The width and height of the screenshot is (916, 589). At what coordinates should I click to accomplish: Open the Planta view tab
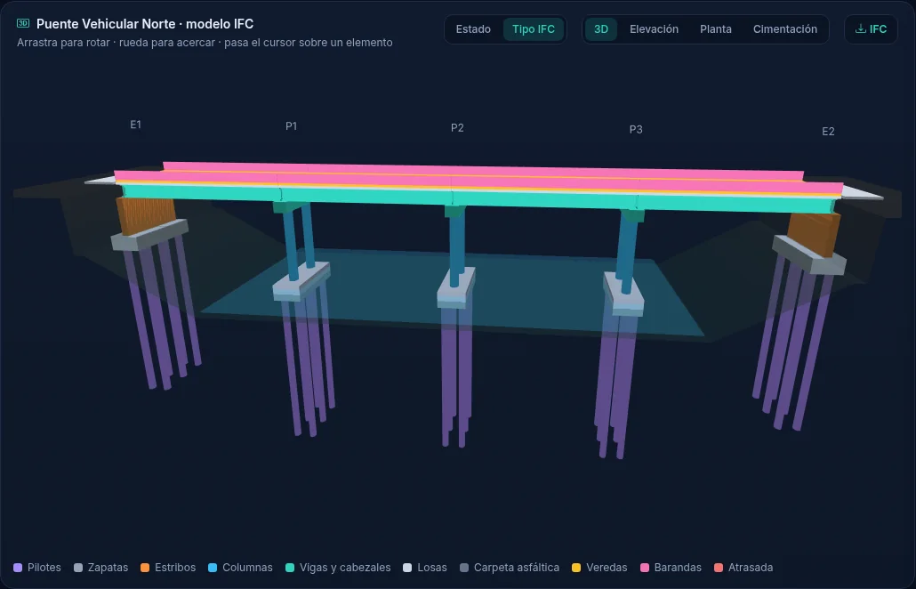click(x=716, y=29)
